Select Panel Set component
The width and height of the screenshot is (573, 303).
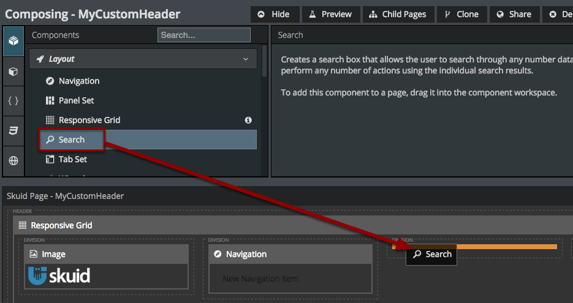pyautogui.click(x=76, y=100)
